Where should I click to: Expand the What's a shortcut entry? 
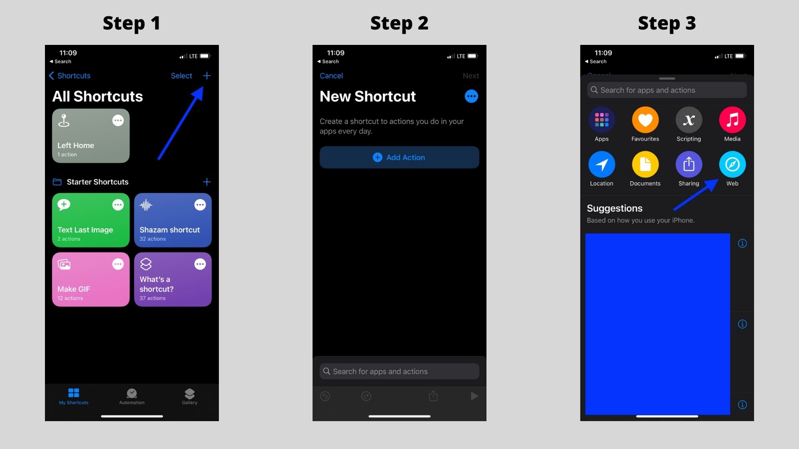point(199,264)
